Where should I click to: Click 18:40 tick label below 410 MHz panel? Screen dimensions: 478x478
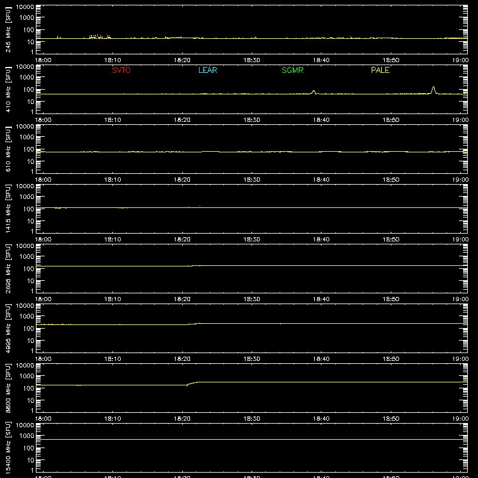(x=321, y=120)
